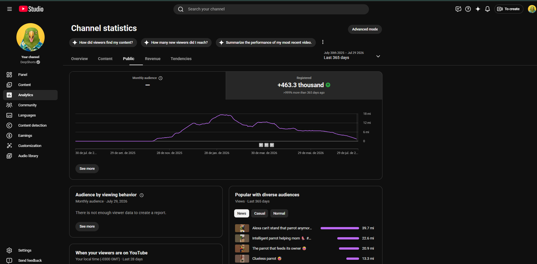
Task: Click See more under the audience chart
Action: (x=87, y=169)
